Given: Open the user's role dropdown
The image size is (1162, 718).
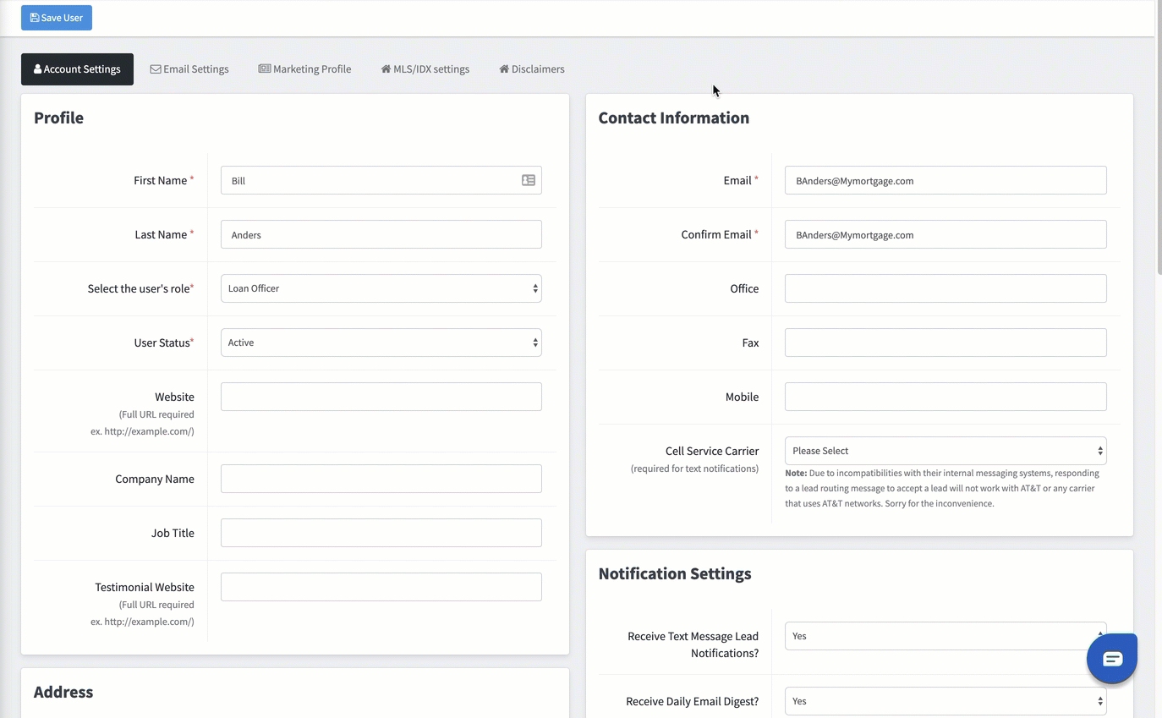Looking at the screenshot, I should [x=381, y=288].
